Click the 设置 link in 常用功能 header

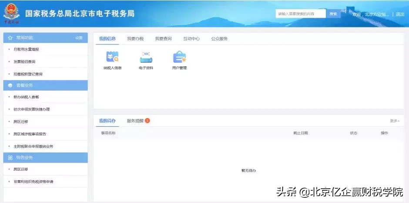(x=79, y=38)
